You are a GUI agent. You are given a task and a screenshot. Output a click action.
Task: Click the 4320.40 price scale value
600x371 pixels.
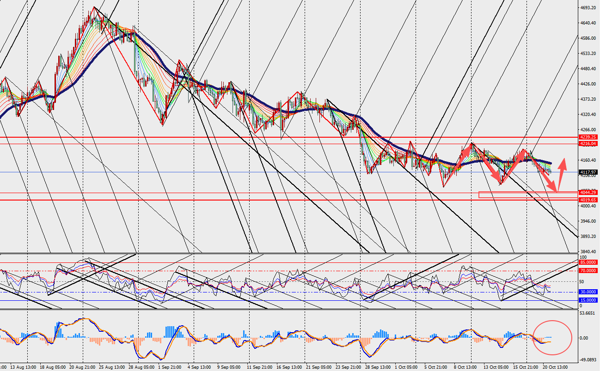click(589, 115)
